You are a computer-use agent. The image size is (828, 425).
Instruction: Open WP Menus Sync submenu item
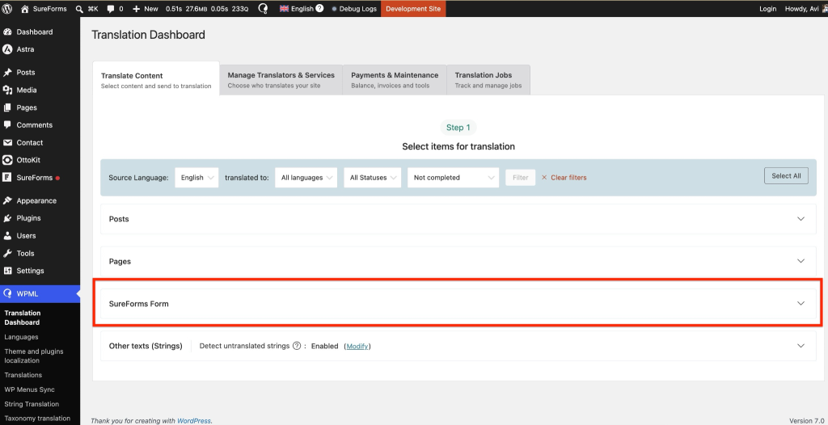[x=30, y=389]
